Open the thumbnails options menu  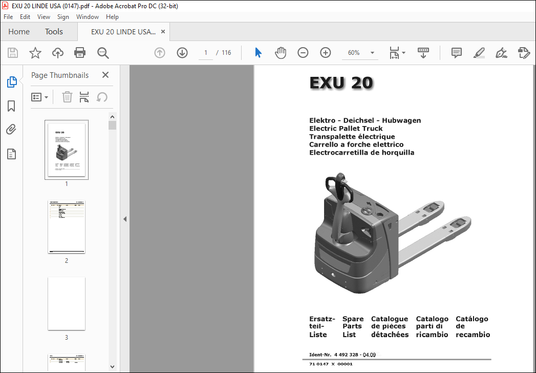point(39,97)
